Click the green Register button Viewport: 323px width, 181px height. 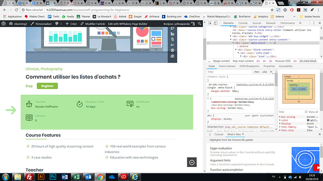(x=47, y=86)
